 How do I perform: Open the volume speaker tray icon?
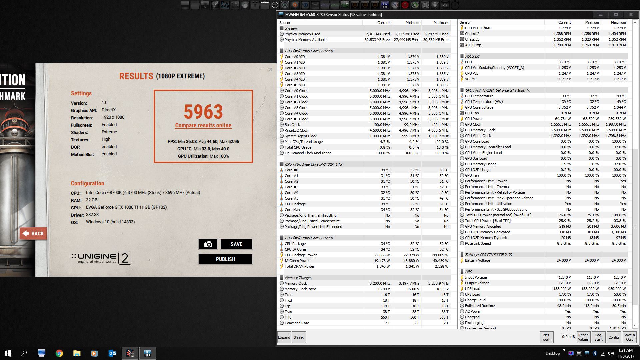point(611,353)
